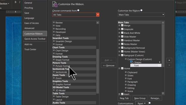Expand the SmartArt Design node
This screenshot has width=186, height=105.
pyautogui.click(x=54, y=41)
